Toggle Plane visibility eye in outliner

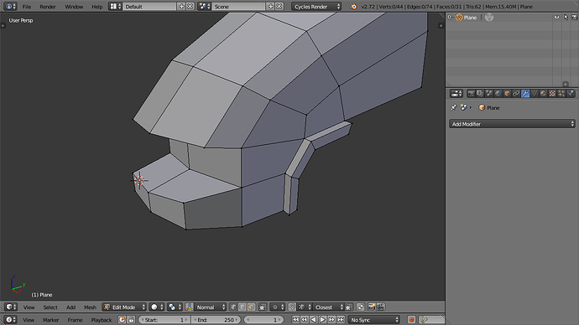click(556, 18)
